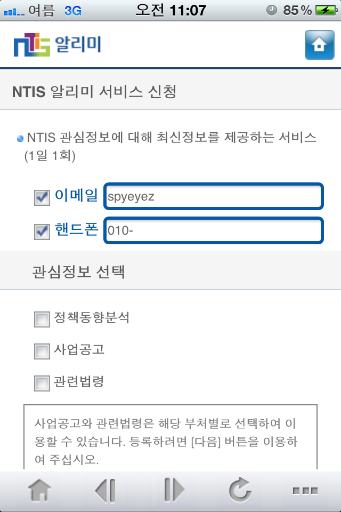Tap the blue home icon in header
Viewport: 341px width, 512px height.
pyautogui.click(x=320, y=45)
